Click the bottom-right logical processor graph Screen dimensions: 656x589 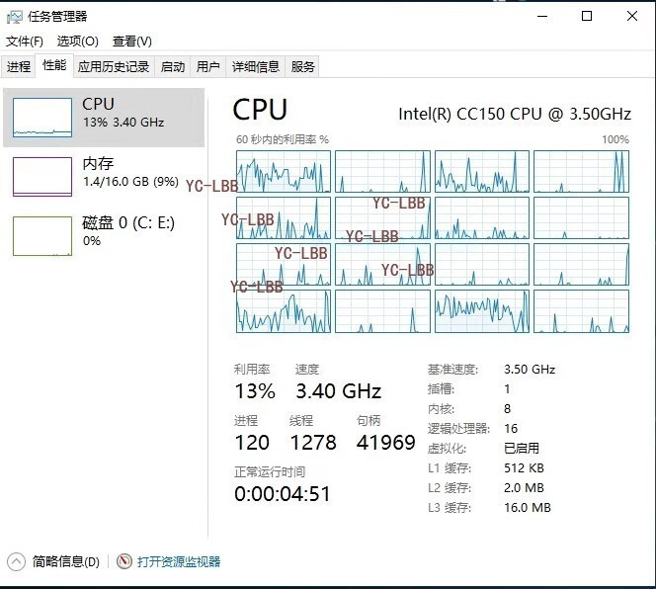pos(581,311)
